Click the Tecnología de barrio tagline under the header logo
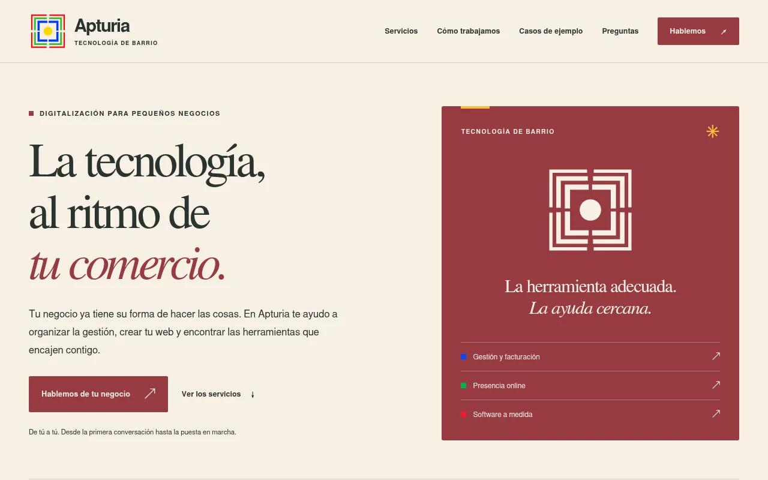 [116, 43]
